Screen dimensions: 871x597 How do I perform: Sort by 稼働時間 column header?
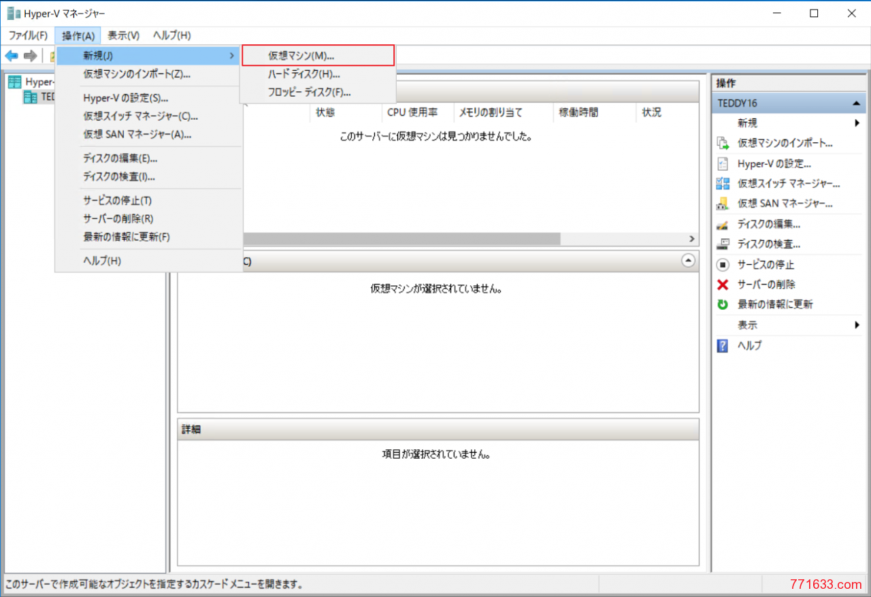(595, 112)
